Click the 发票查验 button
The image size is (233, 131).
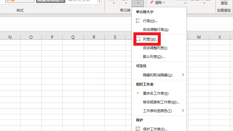(x=224, y=3)
